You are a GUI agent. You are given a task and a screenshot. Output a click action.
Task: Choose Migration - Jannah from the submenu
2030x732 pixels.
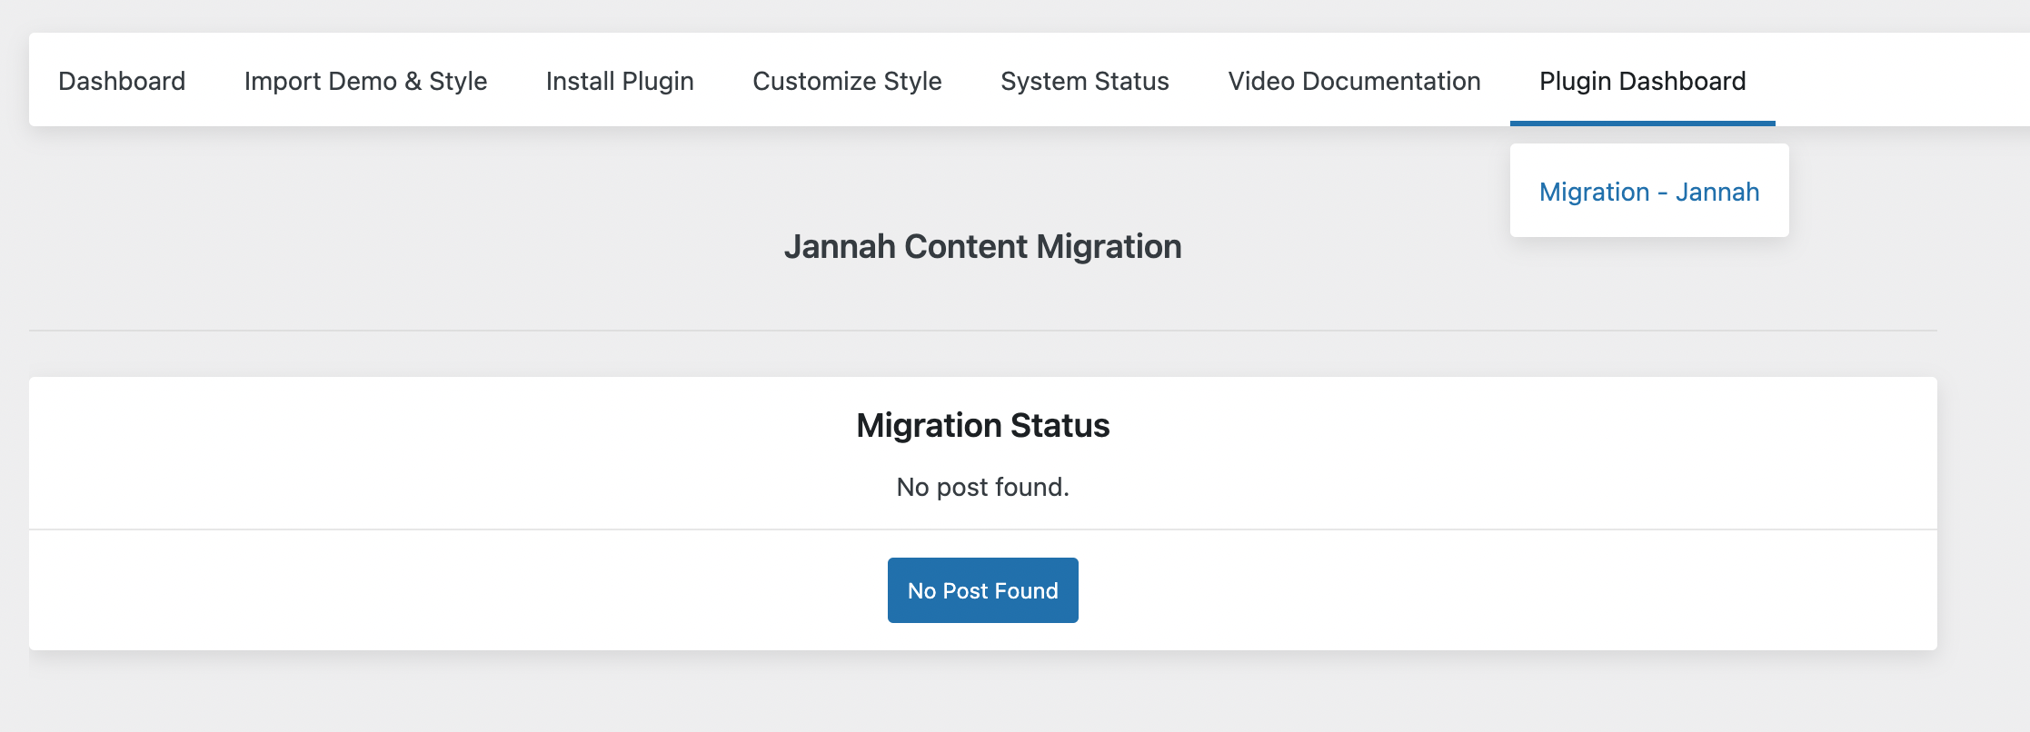[1649, 192]
